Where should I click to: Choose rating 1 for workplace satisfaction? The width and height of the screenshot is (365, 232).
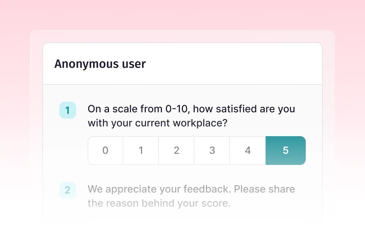click(x=141, y=151)
